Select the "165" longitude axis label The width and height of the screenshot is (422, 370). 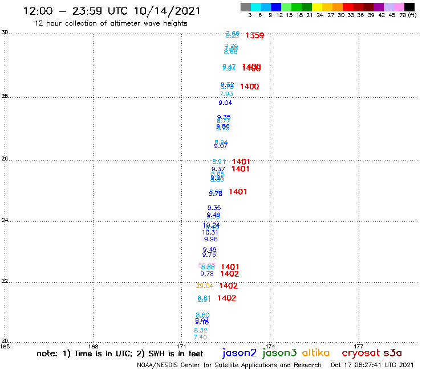5,347
